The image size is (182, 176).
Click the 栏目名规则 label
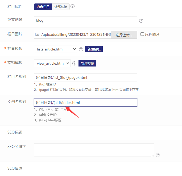17,77
